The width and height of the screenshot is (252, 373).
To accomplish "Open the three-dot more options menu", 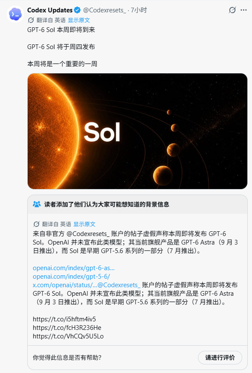I will (243, 10).
